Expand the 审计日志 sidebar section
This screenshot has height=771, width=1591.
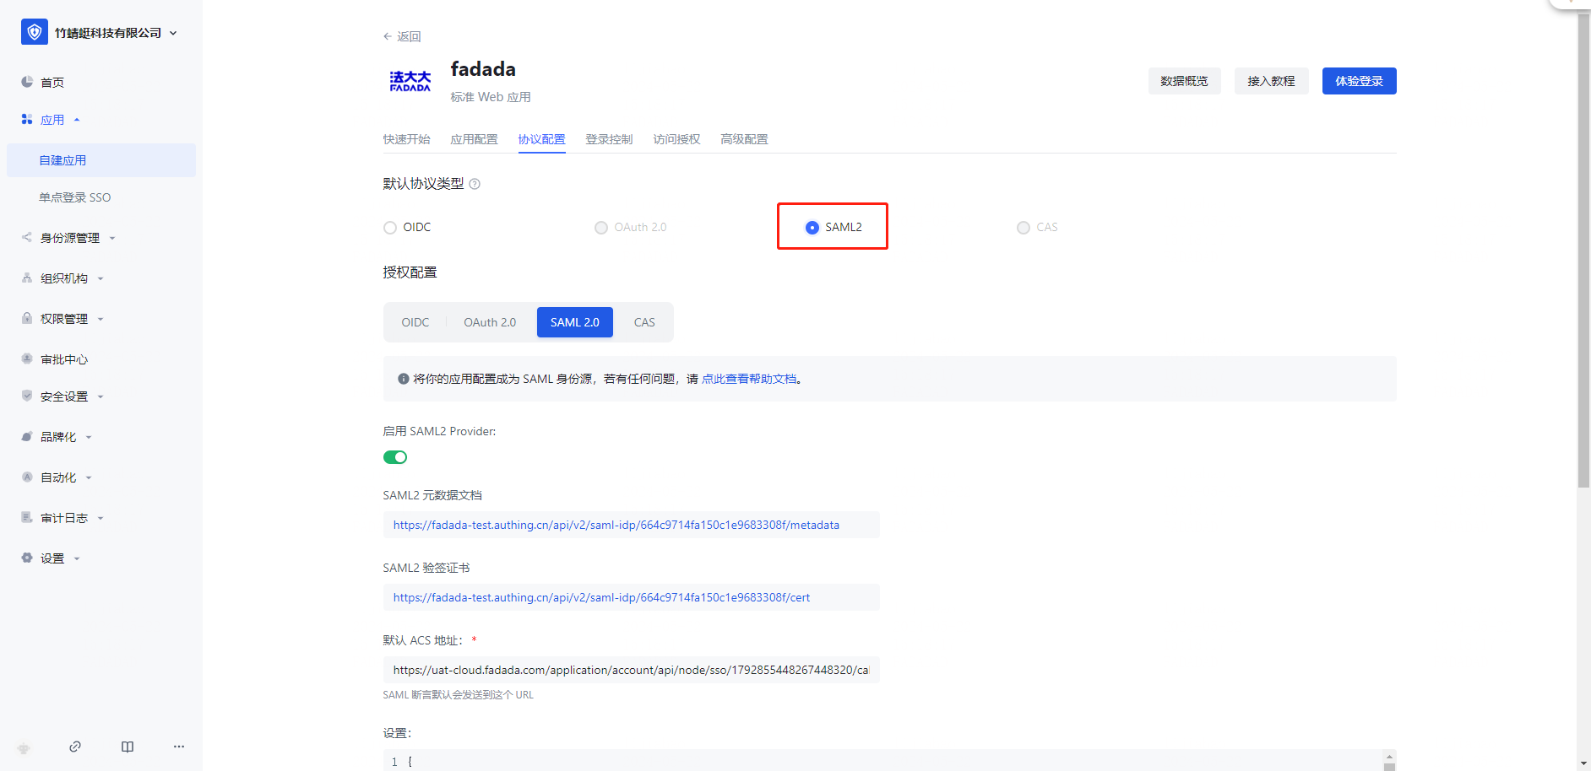[x=100, y=518]
